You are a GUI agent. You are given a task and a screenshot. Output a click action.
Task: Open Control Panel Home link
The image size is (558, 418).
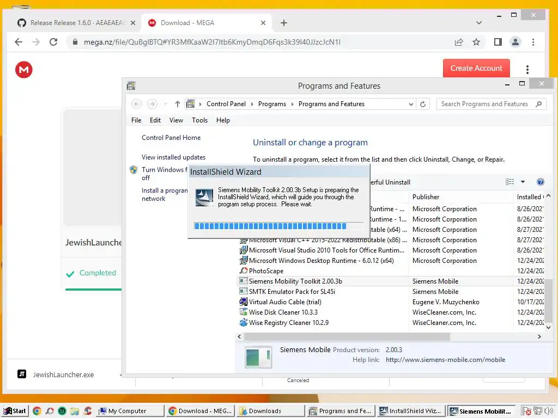coord(171,138)
